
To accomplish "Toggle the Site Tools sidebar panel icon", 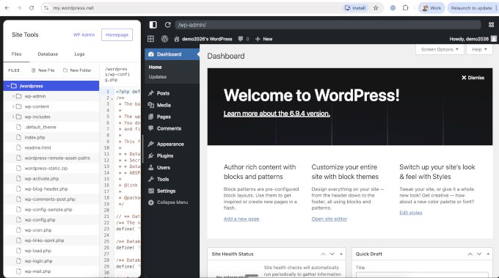I will 153,25.
